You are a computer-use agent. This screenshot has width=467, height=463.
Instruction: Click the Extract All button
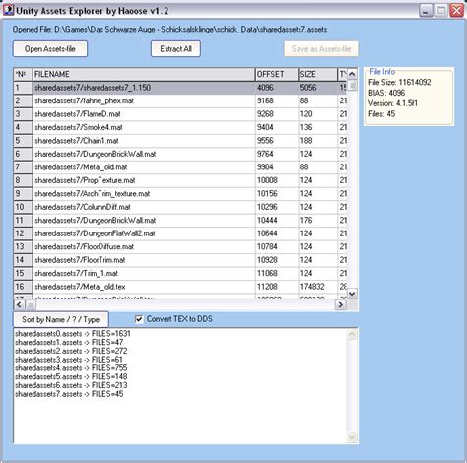coord(175,49)
